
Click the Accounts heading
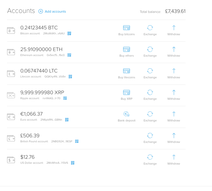[x=21, y=11]
